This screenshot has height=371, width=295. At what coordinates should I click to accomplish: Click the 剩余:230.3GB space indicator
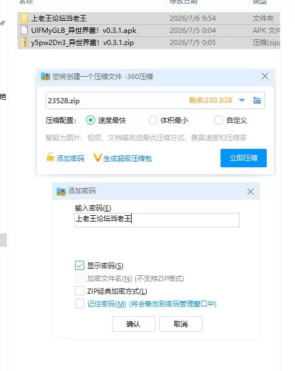[x=211, y=100]
